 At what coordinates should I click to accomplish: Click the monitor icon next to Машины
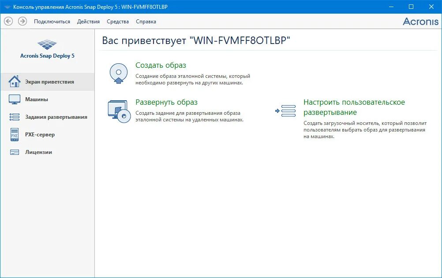(15, 99)
